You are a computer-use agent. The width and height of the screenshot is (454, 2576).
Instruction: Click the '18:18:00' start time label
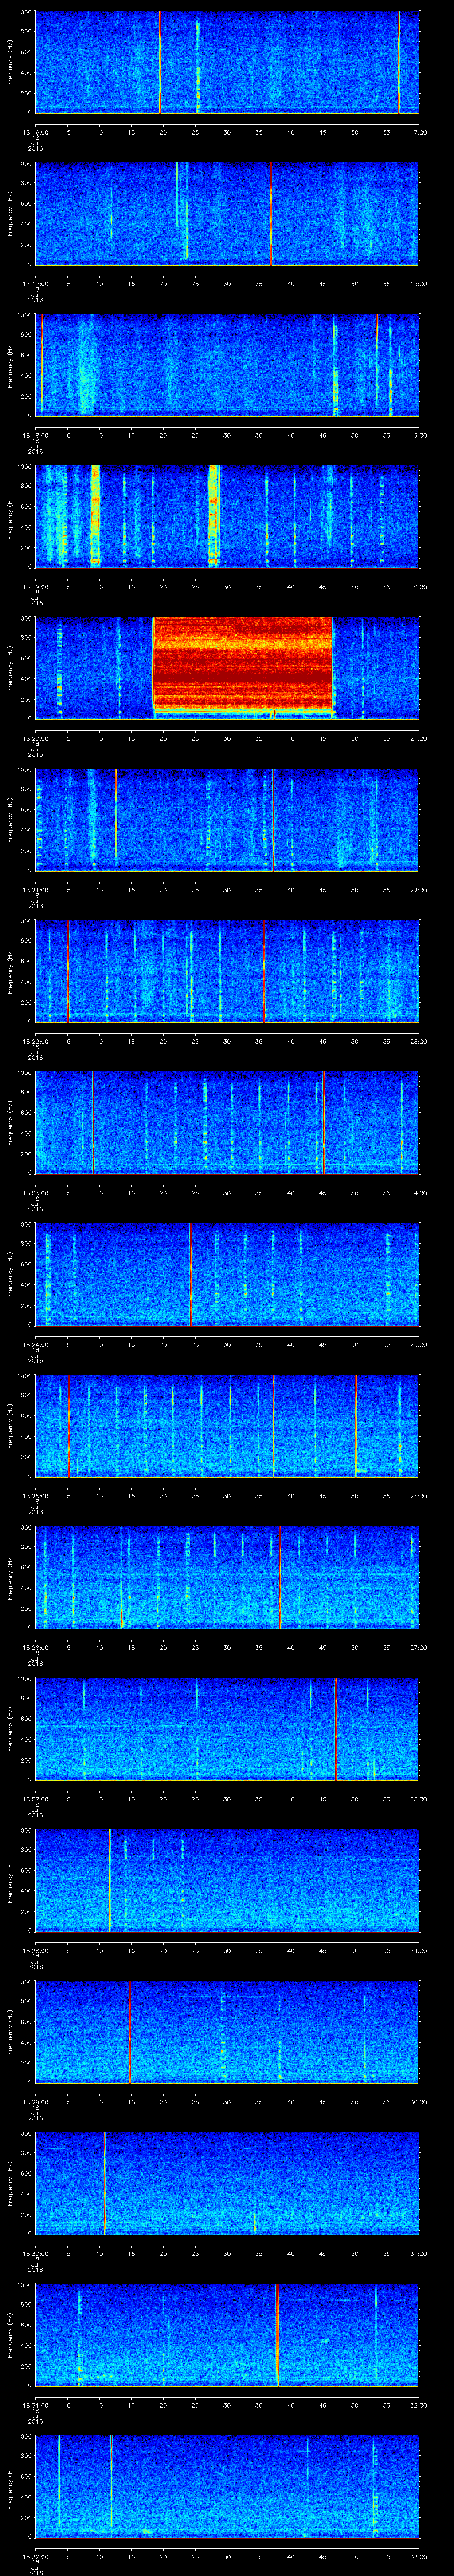[x=35, y=434]
